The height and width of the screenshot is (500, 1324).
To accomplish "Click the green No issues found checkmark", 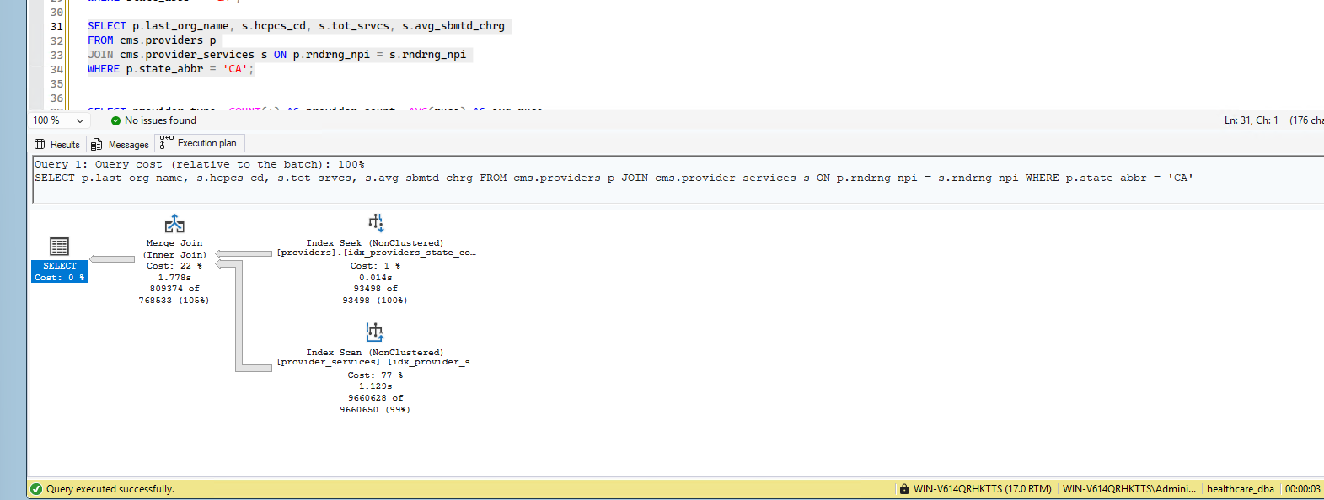I will click(x=115, y=120).
